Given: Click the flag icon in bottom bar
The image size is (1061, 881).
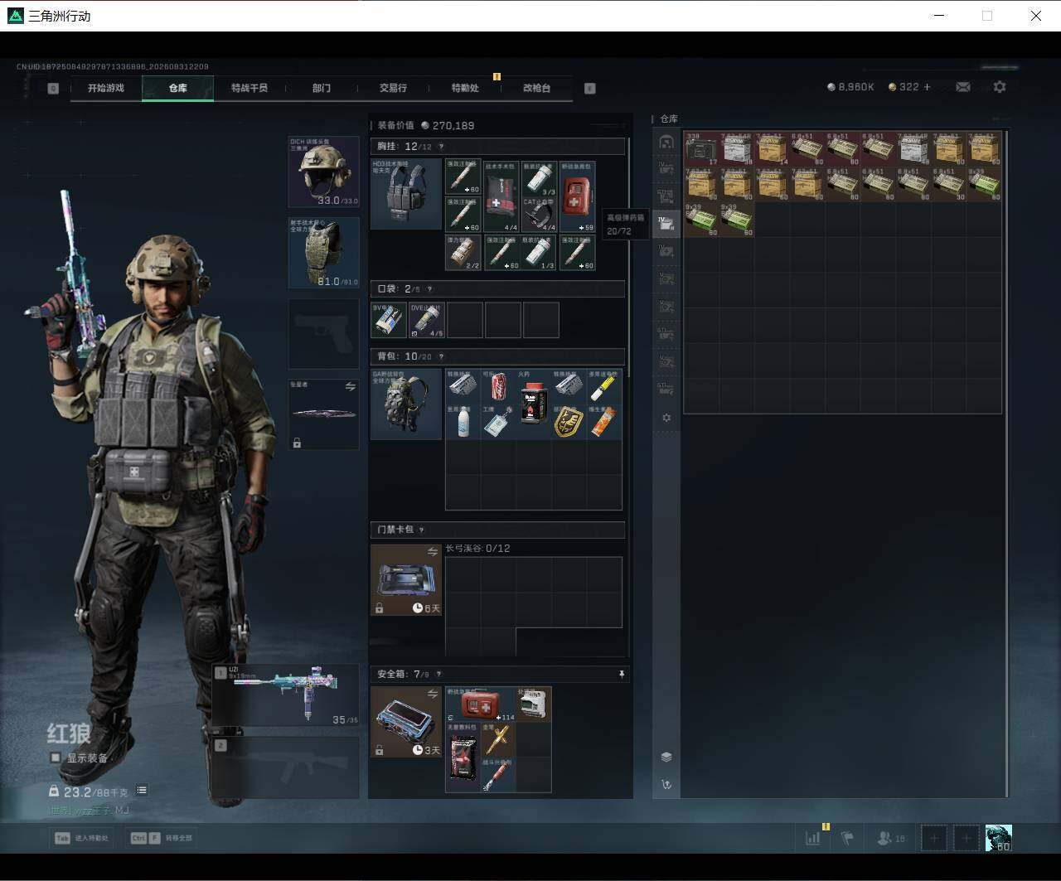Looking at the screenshot, I should 847,839.
